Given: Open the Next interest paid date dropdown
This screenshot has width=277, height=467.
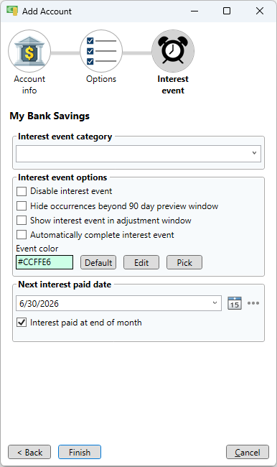Looking at the screenshot, I should pyautogui.click(x=118, y=303).
